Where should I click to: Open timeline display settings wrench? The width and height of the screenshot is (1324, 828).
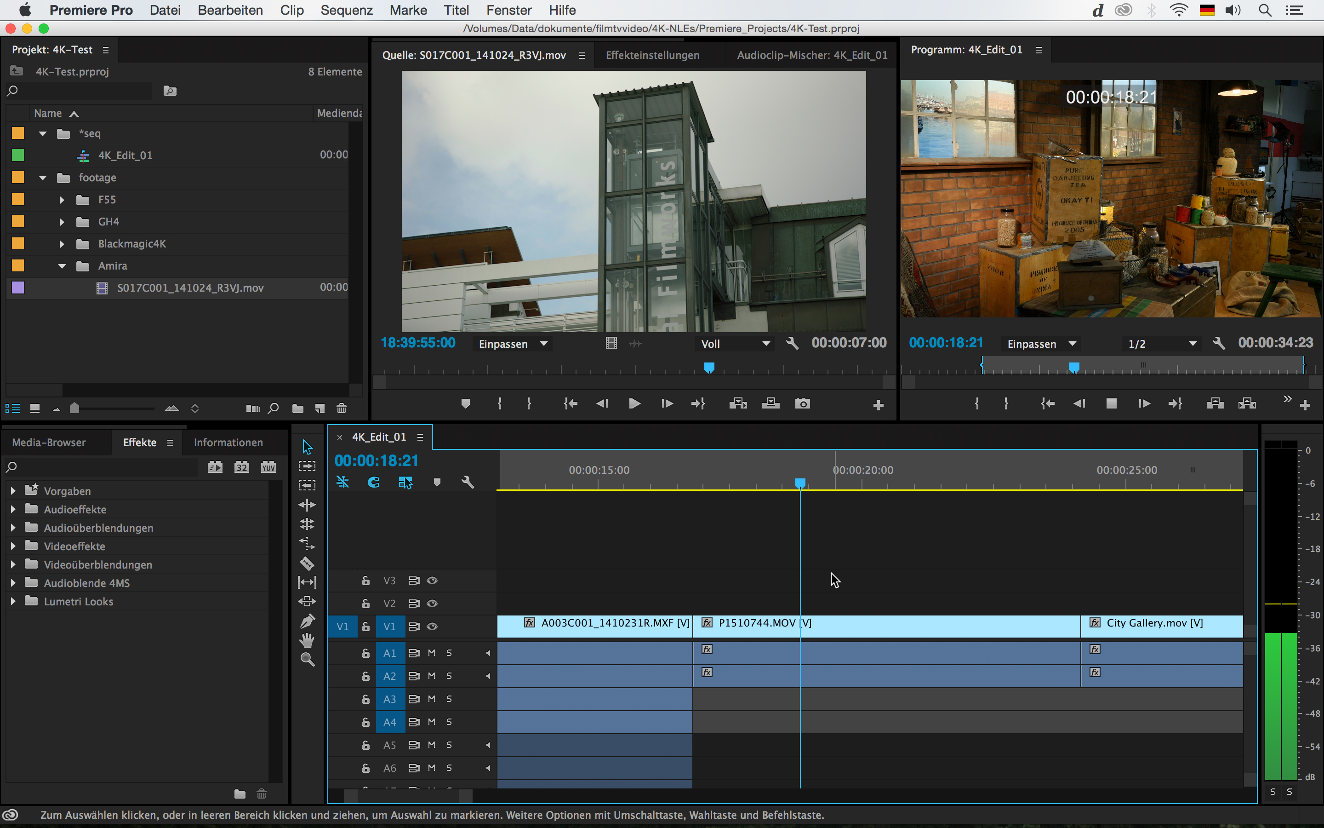coord(467,482)
